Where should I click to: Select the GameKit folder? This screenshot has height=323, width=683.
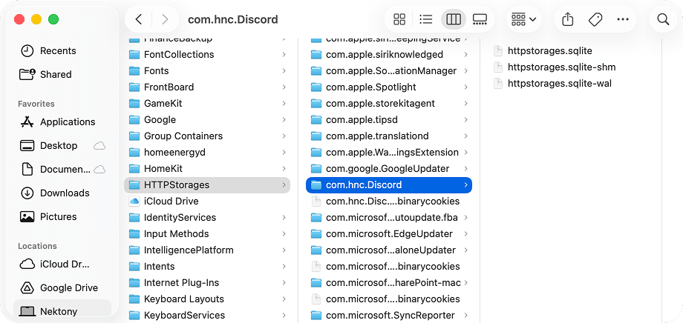coord(207,104)
